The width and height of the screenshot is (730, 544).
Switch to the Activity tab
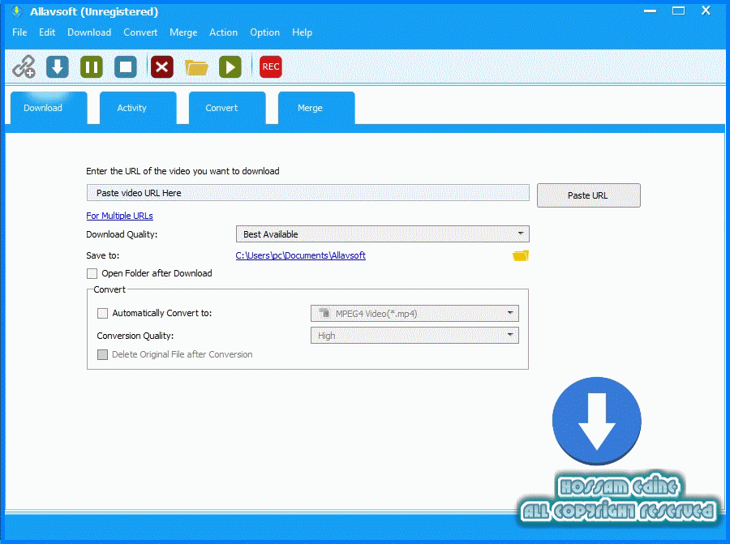click(138, 108)
